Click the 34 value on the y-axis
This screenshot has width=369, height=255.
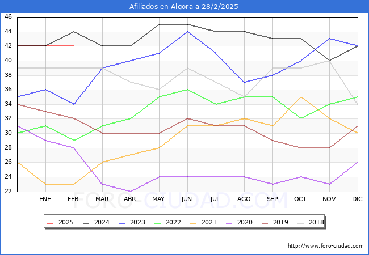click(x=8, y=104)
